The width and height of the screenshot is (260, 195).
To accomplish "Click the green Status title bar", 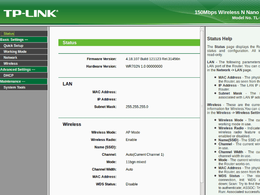I will click(x=129, y=42).
